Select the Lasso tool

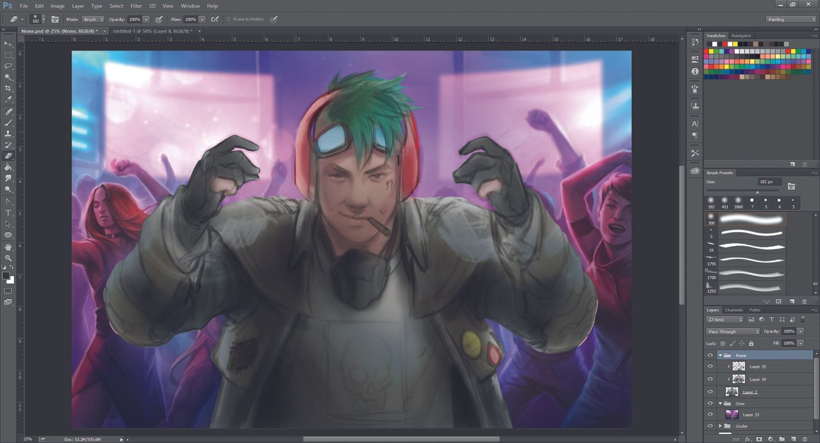pos(8,66)
